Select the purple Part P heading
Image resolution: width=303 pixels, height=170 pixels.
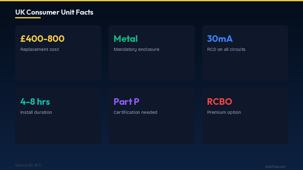coord(126,102)
